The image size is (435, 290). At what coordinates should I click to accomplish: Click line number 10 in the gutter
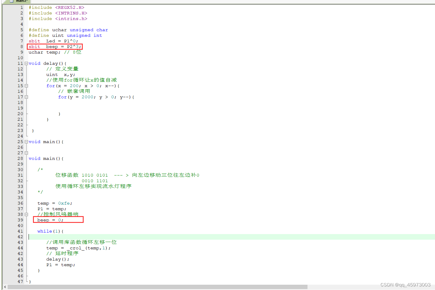20,58
